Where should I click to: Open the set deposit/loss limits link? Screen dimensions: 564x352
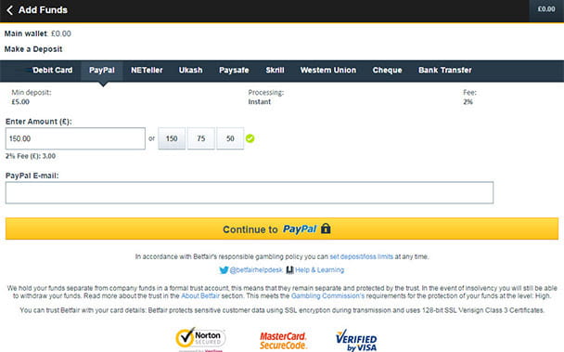361,256
